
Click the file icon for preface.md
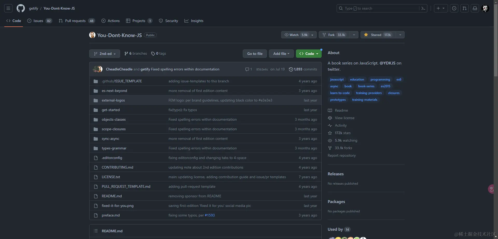pos(96,215)
